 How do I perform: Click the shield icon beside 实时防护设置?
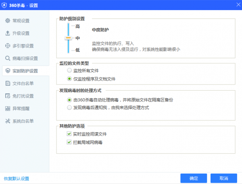(8, 71)
